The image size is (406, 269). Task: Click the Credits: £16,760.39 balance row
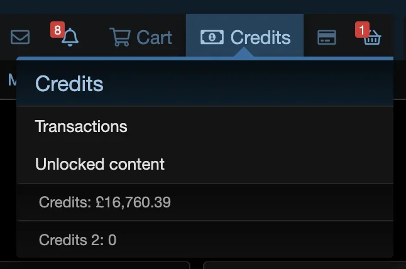tap(205, 202)
